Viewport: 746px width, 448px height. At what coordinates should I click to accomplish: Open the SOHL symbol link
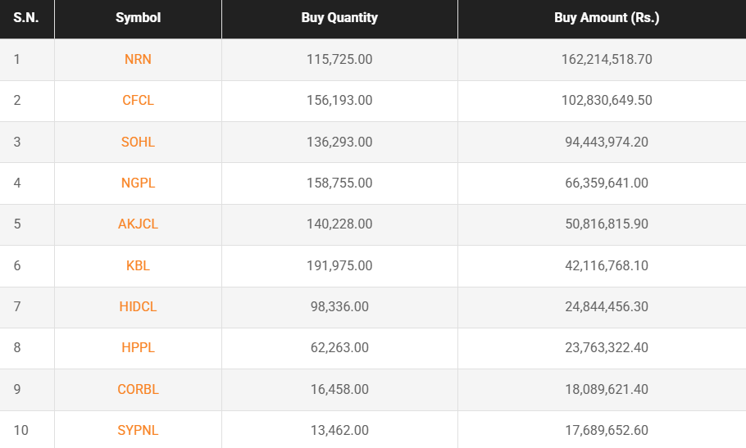[138, 142]
